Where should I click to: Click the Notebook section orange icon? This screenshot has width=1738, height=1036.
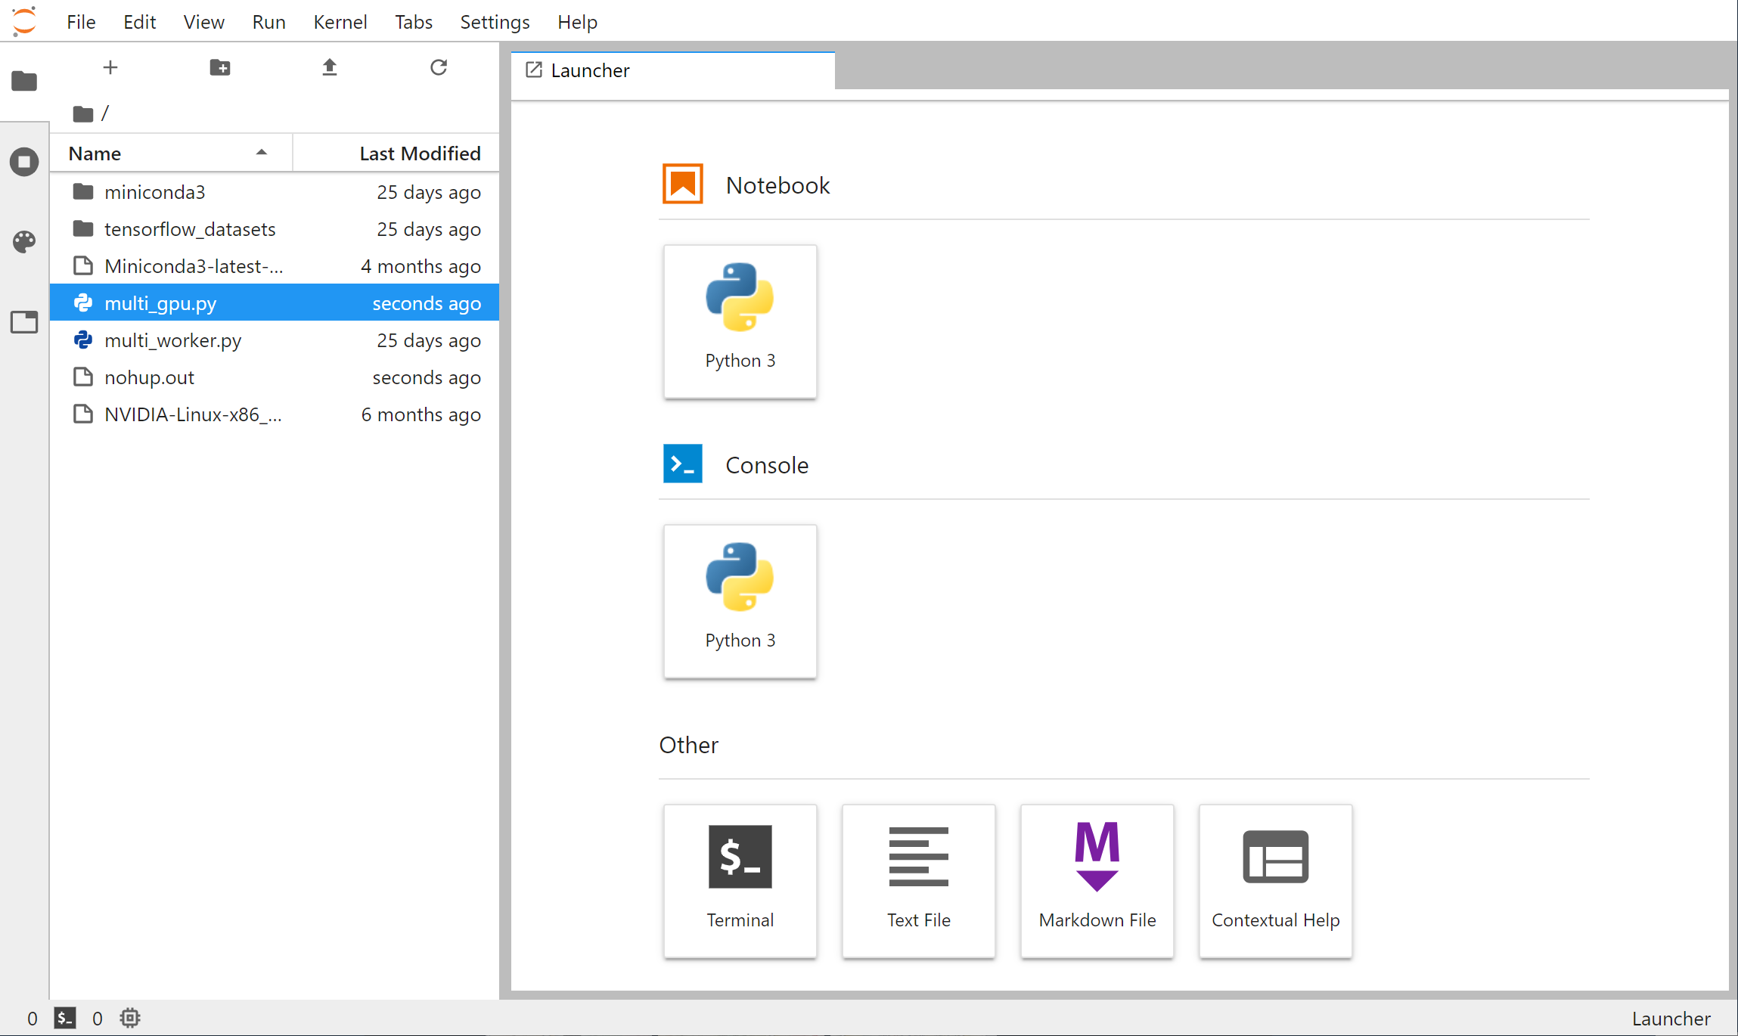click(x=682, y=184)
